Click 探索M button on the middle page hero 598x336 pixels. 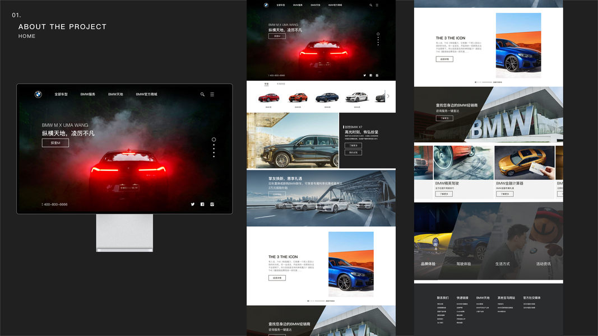(x=277, y=36)
